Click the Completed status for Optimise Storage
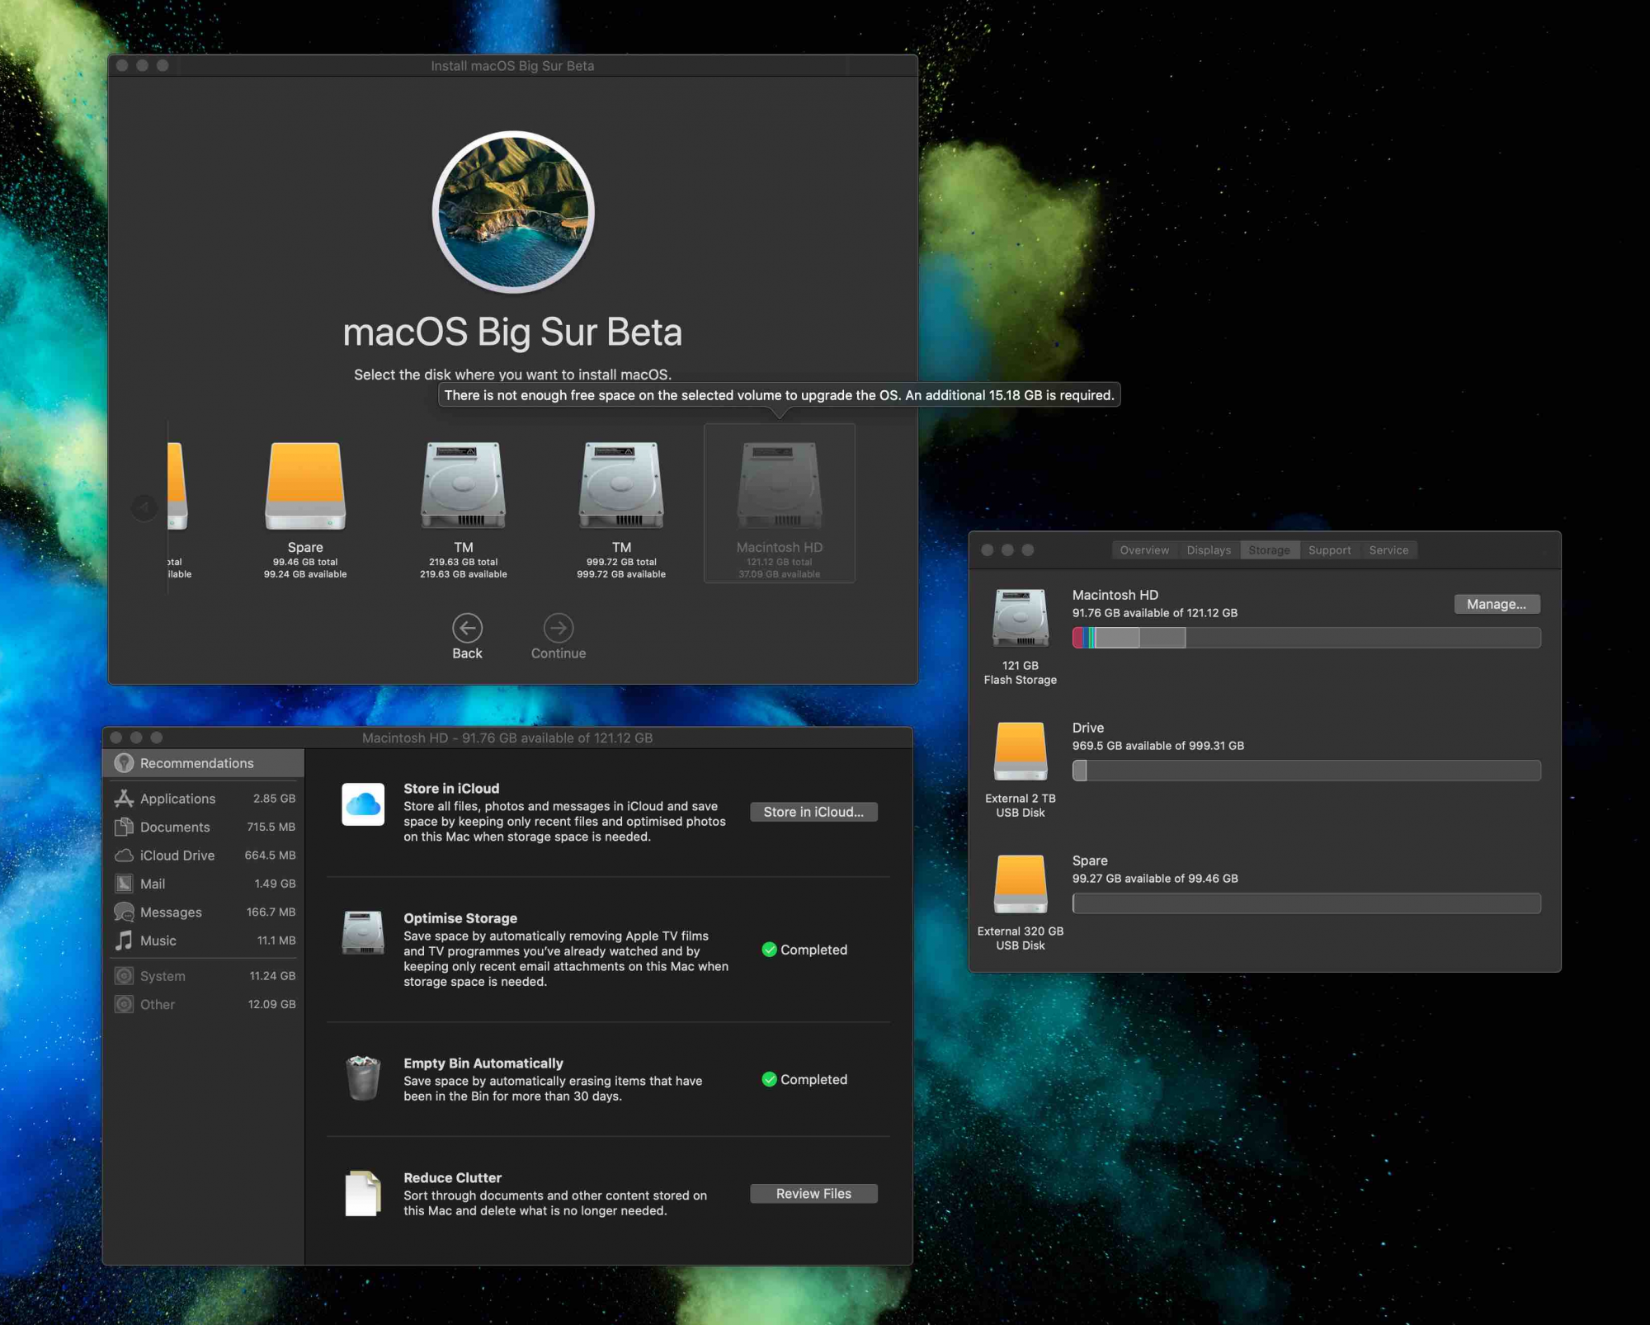 pyautogui.click(x=804, y=950)
